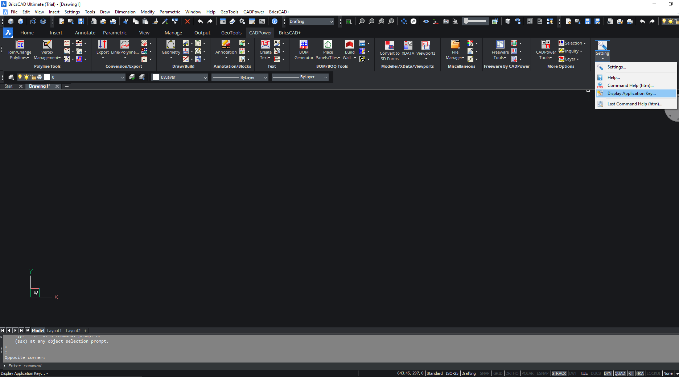
Task: Expand the Selection dropdown
Action: (x=572, y=43)
